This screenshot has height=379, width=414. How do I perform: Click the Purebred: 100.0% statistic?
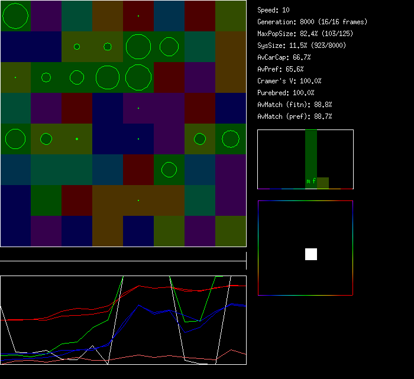click(286, 93)
